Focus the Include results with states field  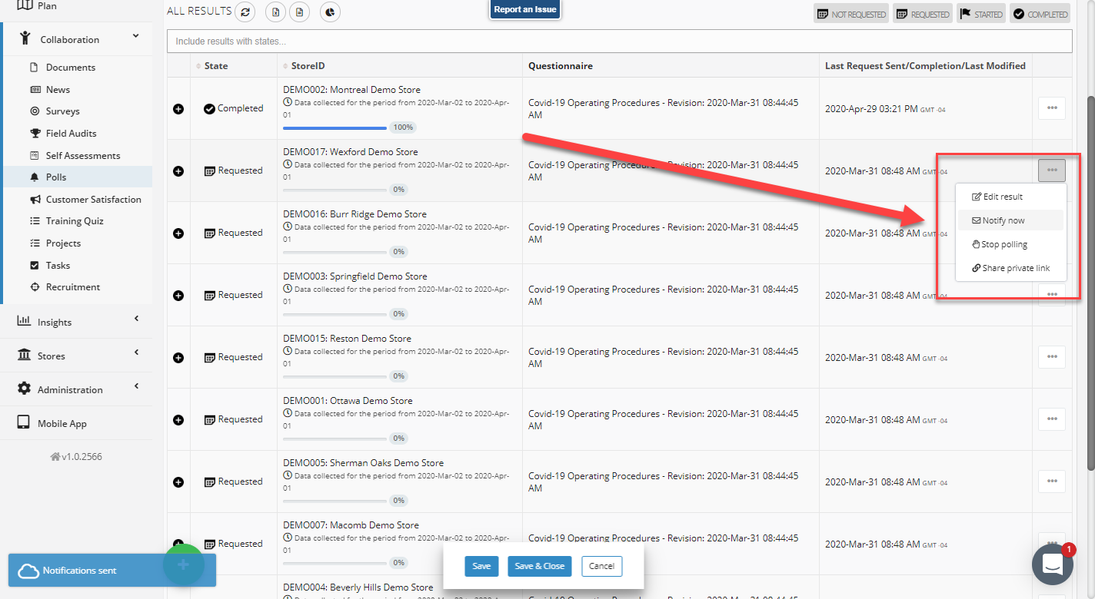pos(619,41)
